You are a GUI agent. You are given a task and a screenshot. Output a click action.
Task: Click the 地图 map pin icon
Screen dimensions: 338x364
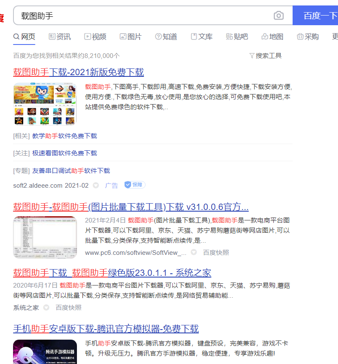(x=265, y=37)
